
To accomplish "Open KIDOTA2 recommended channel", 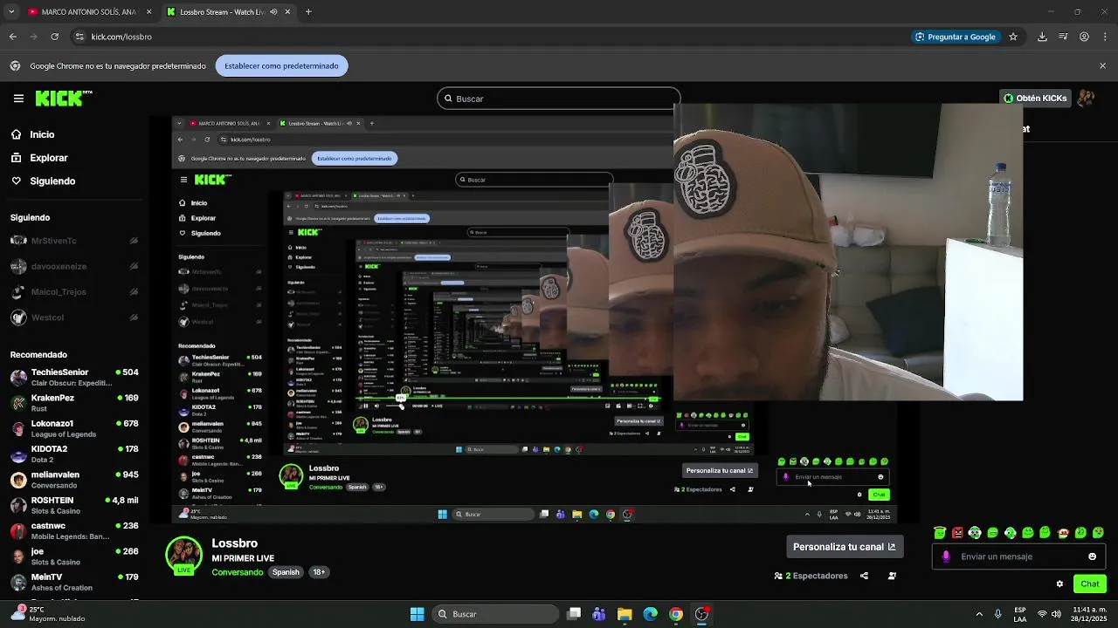I will (x=74, y=454).
